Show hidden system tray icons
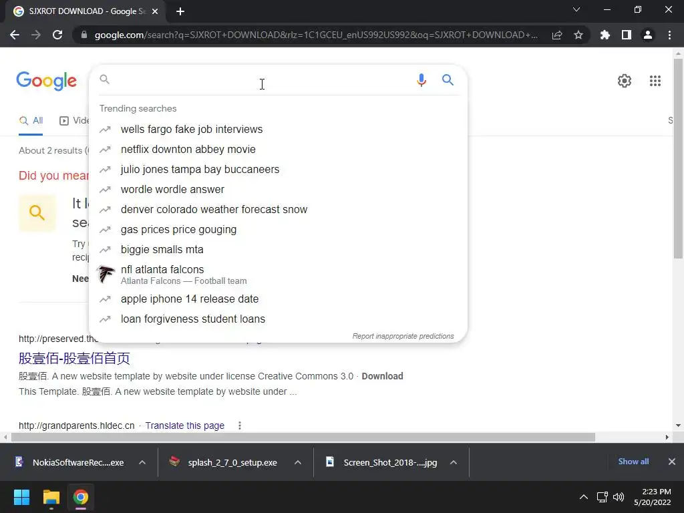 pos(583,497)
